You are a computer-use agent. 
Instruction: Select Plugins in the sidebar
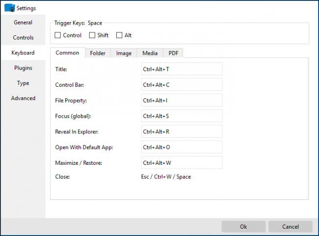(23, 68)
